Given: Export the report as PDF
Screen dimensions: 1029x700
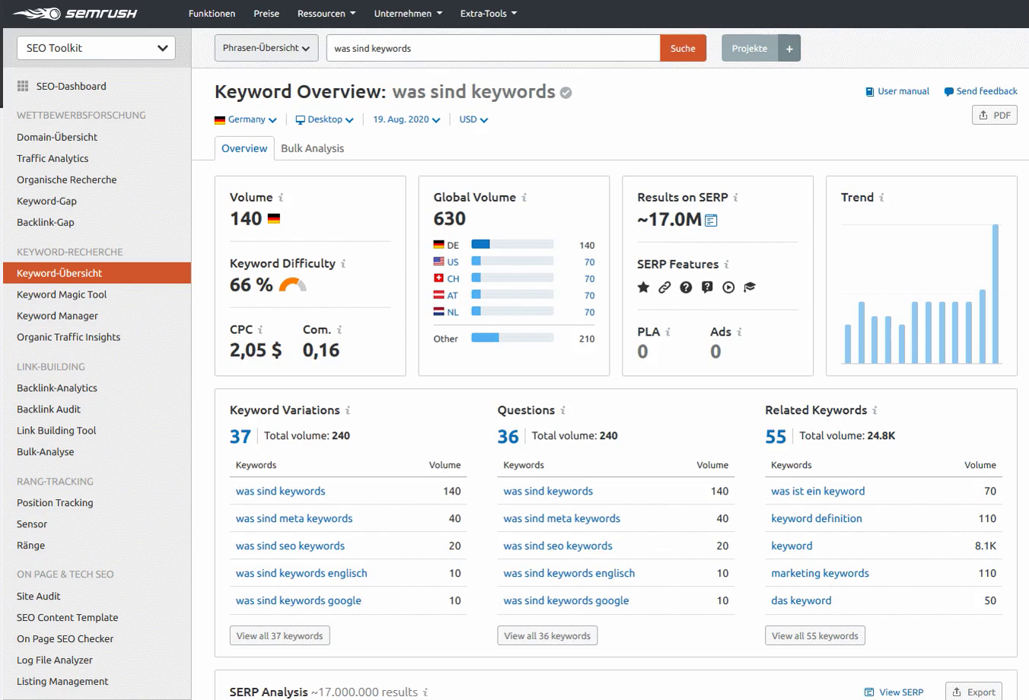Looking at the screenshot, I should (995, 115).
